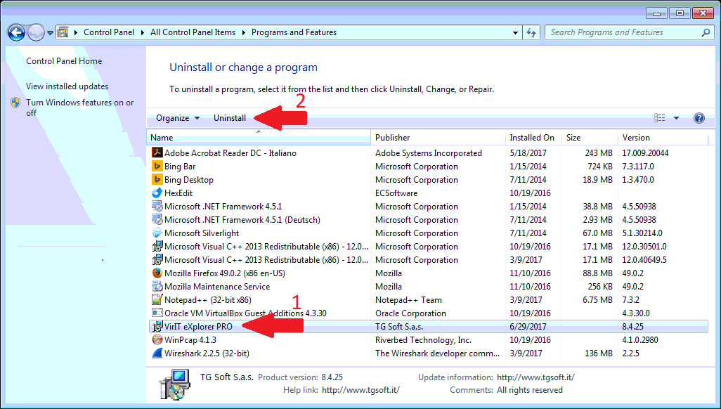This screenshot has width=721, height=409.
Task: Click the Oracle Corporation publisher cell
Action: 410,313
